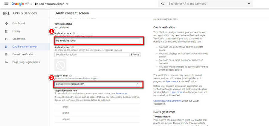Click the placeholder application logo thumbnail
Image resolution: width=269 pixels, height=126 pixels.
[x=60, y=65]
